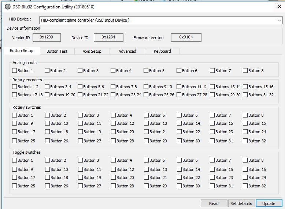This screenshot has height=209, width=285.
Task: Enable Rotary encoders Buttons 31-32
Action: click(245, 95)
